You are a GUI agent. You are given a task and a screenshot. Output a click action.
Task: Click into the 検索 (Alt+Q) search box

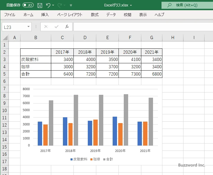(187, 5)
